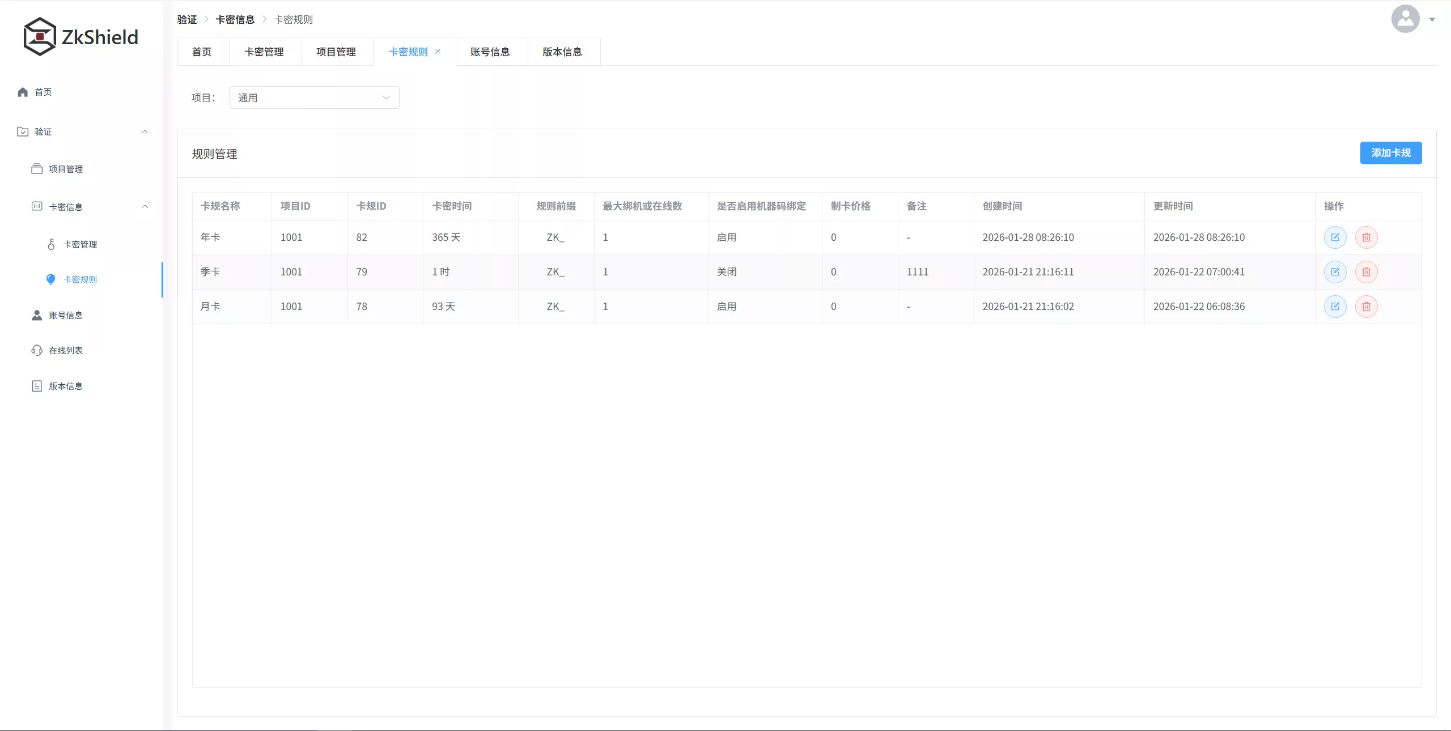Click the edit icon for 年卡 row
The image size is (1451, 731).
click(x=1335, y=237)
